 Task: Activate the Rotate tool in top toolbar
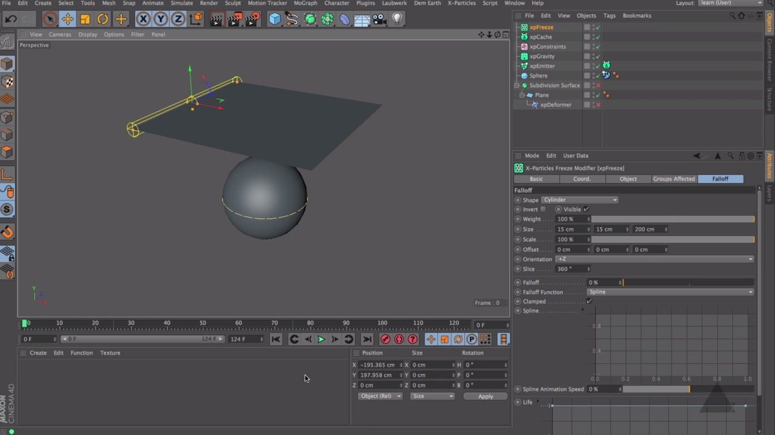(x=103, y=19)
